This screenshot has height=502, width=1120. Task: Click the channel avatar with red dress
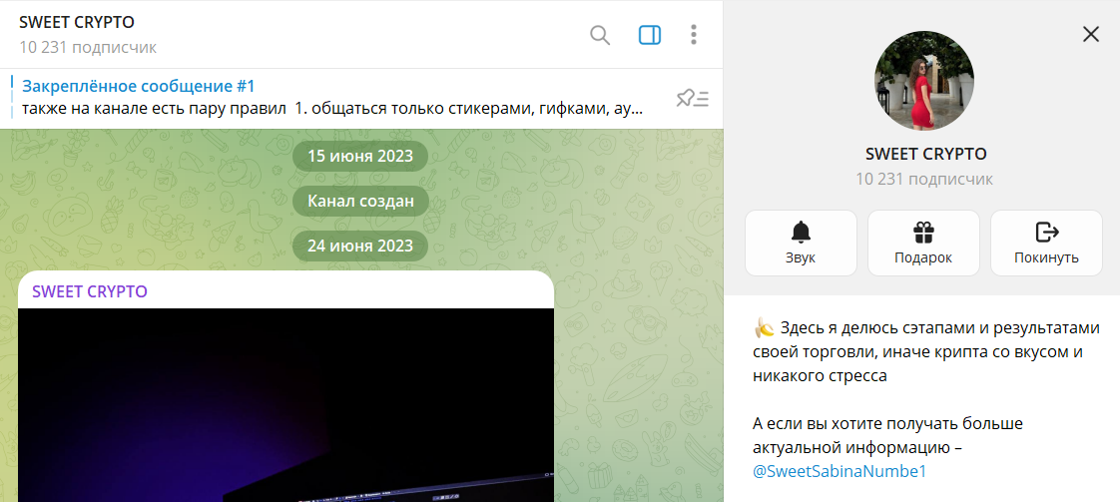point(924,81)
